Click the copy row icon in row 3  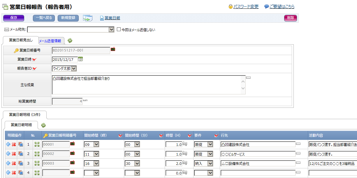20,163
